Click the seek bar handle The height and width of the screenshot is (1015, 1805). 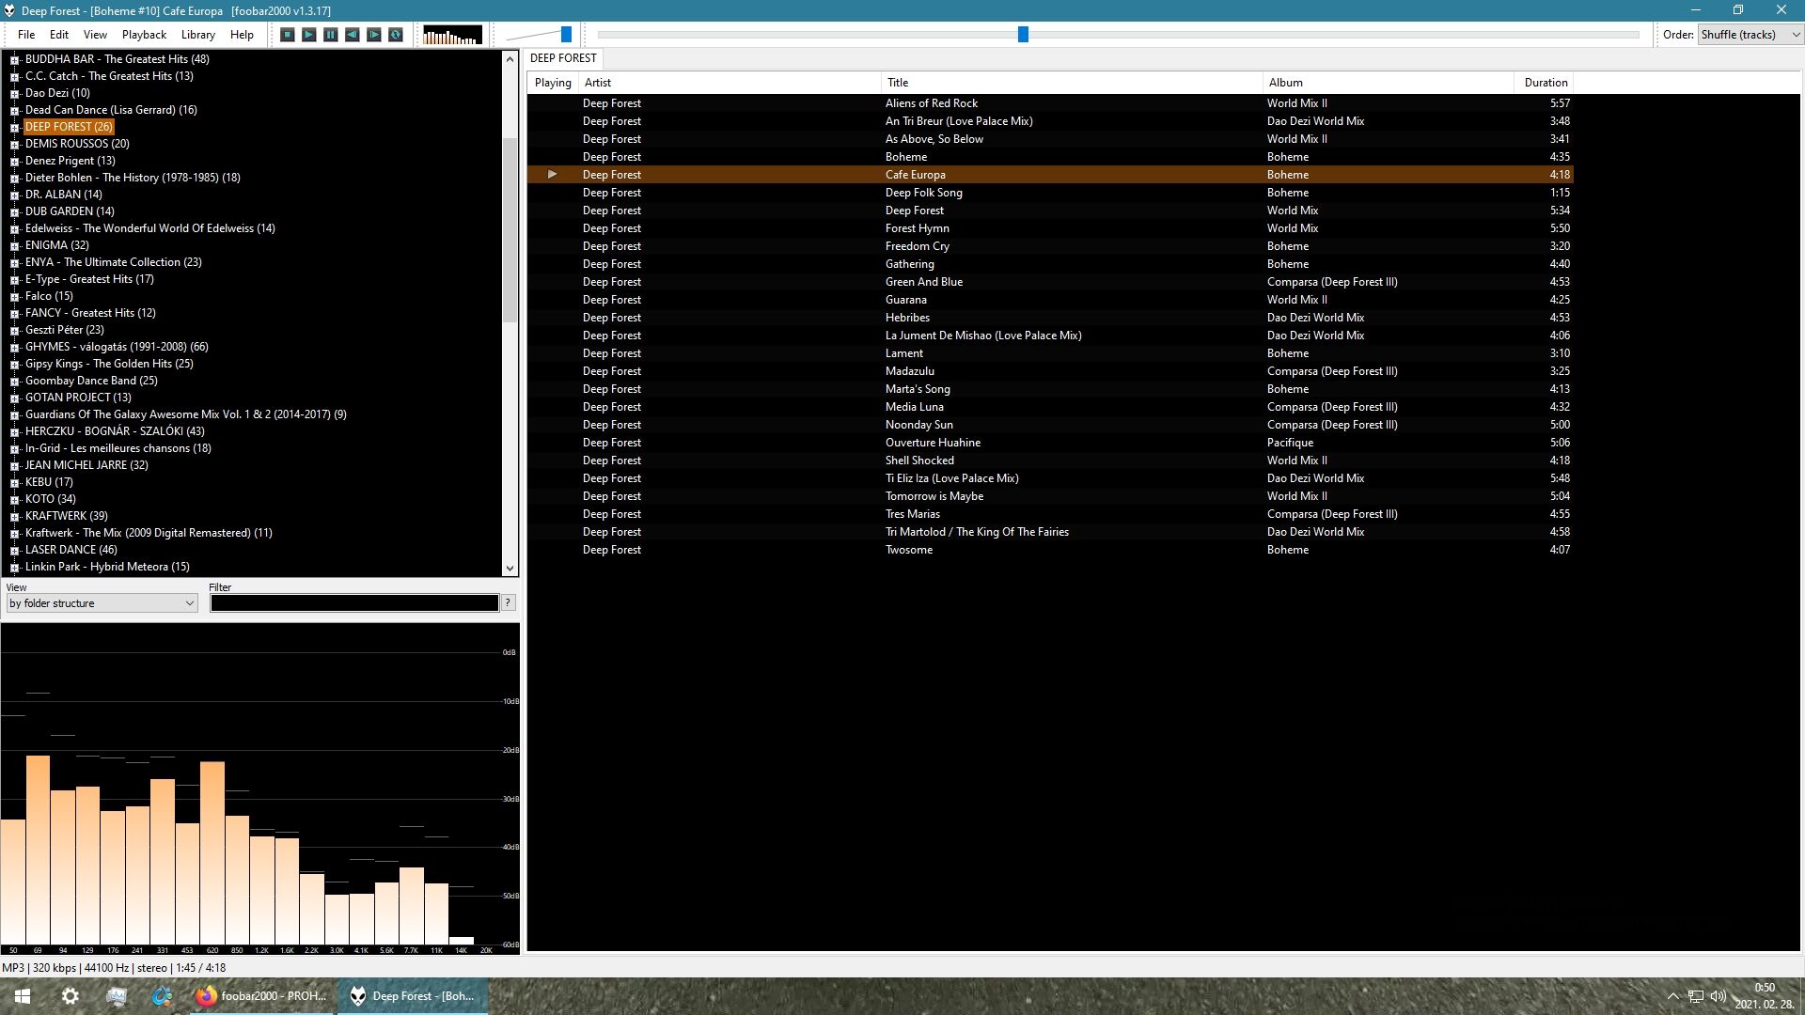tap(1023, 35)
